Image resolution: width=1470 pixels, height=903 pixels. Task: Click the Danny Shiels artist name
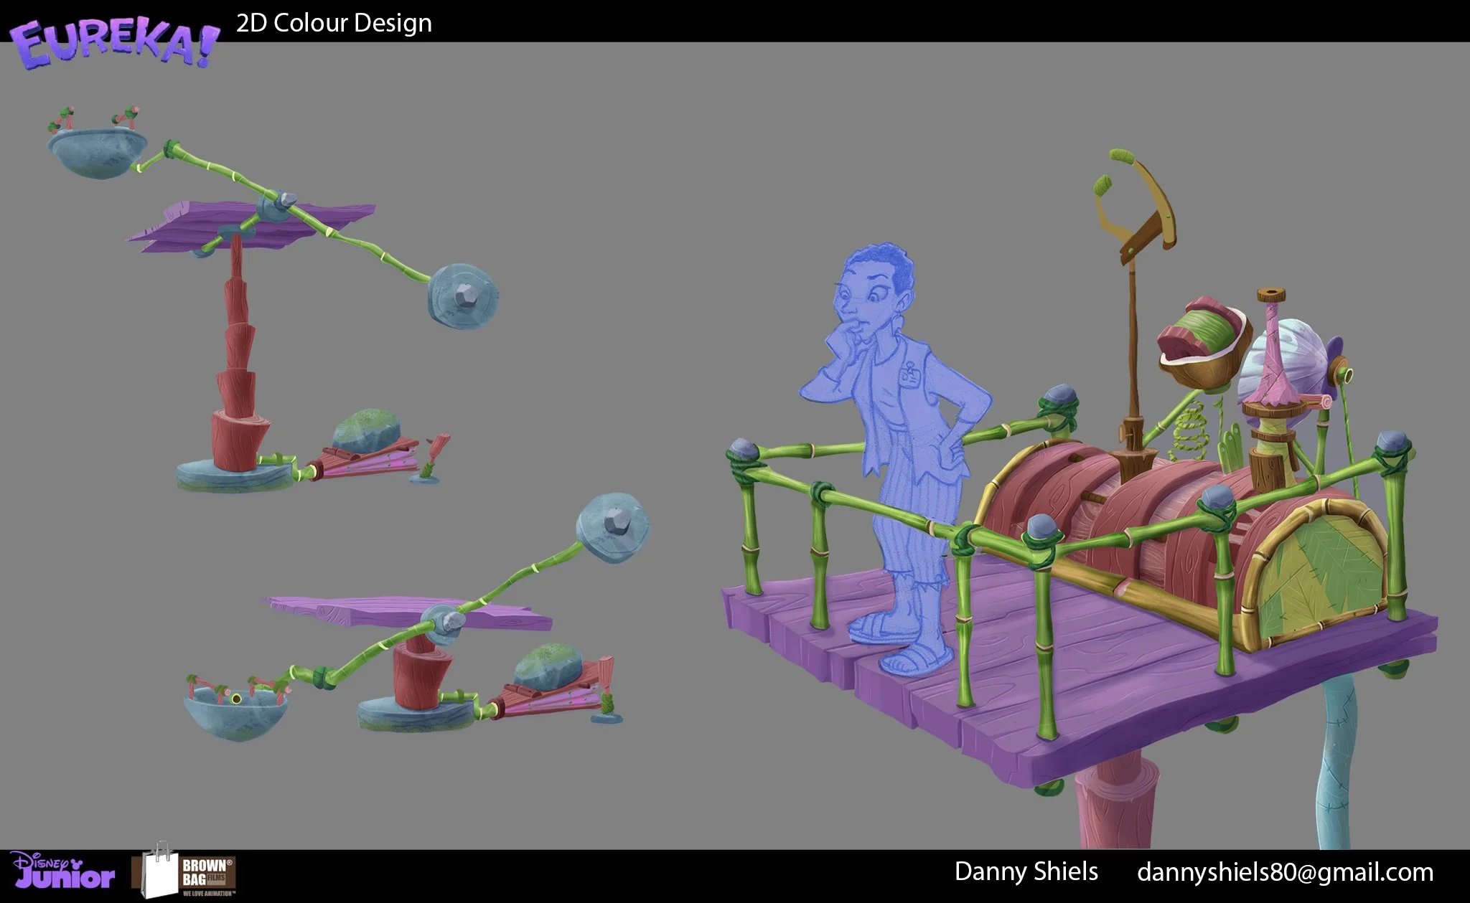tap(1026, 871)
